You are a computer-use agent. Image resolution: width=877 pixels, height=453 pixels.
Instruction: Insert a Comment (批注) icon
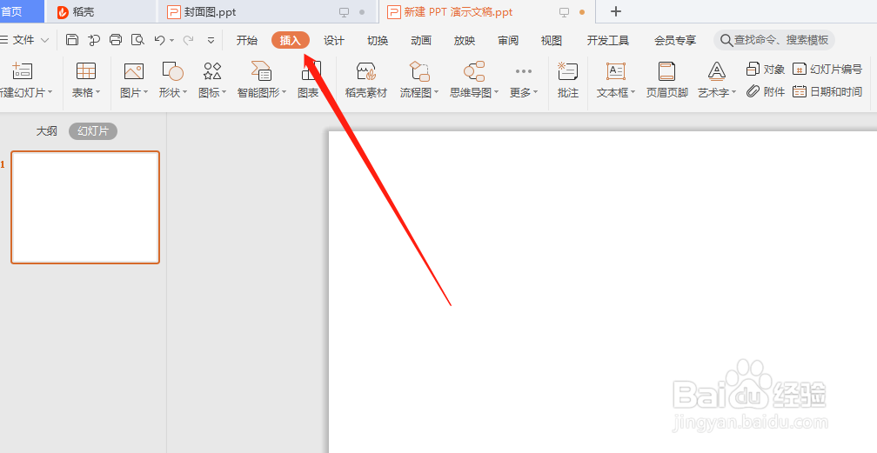point(567,71)
